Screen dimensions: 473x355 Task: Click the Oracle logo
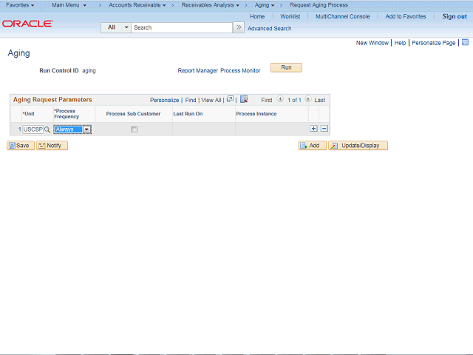point(28,24)
